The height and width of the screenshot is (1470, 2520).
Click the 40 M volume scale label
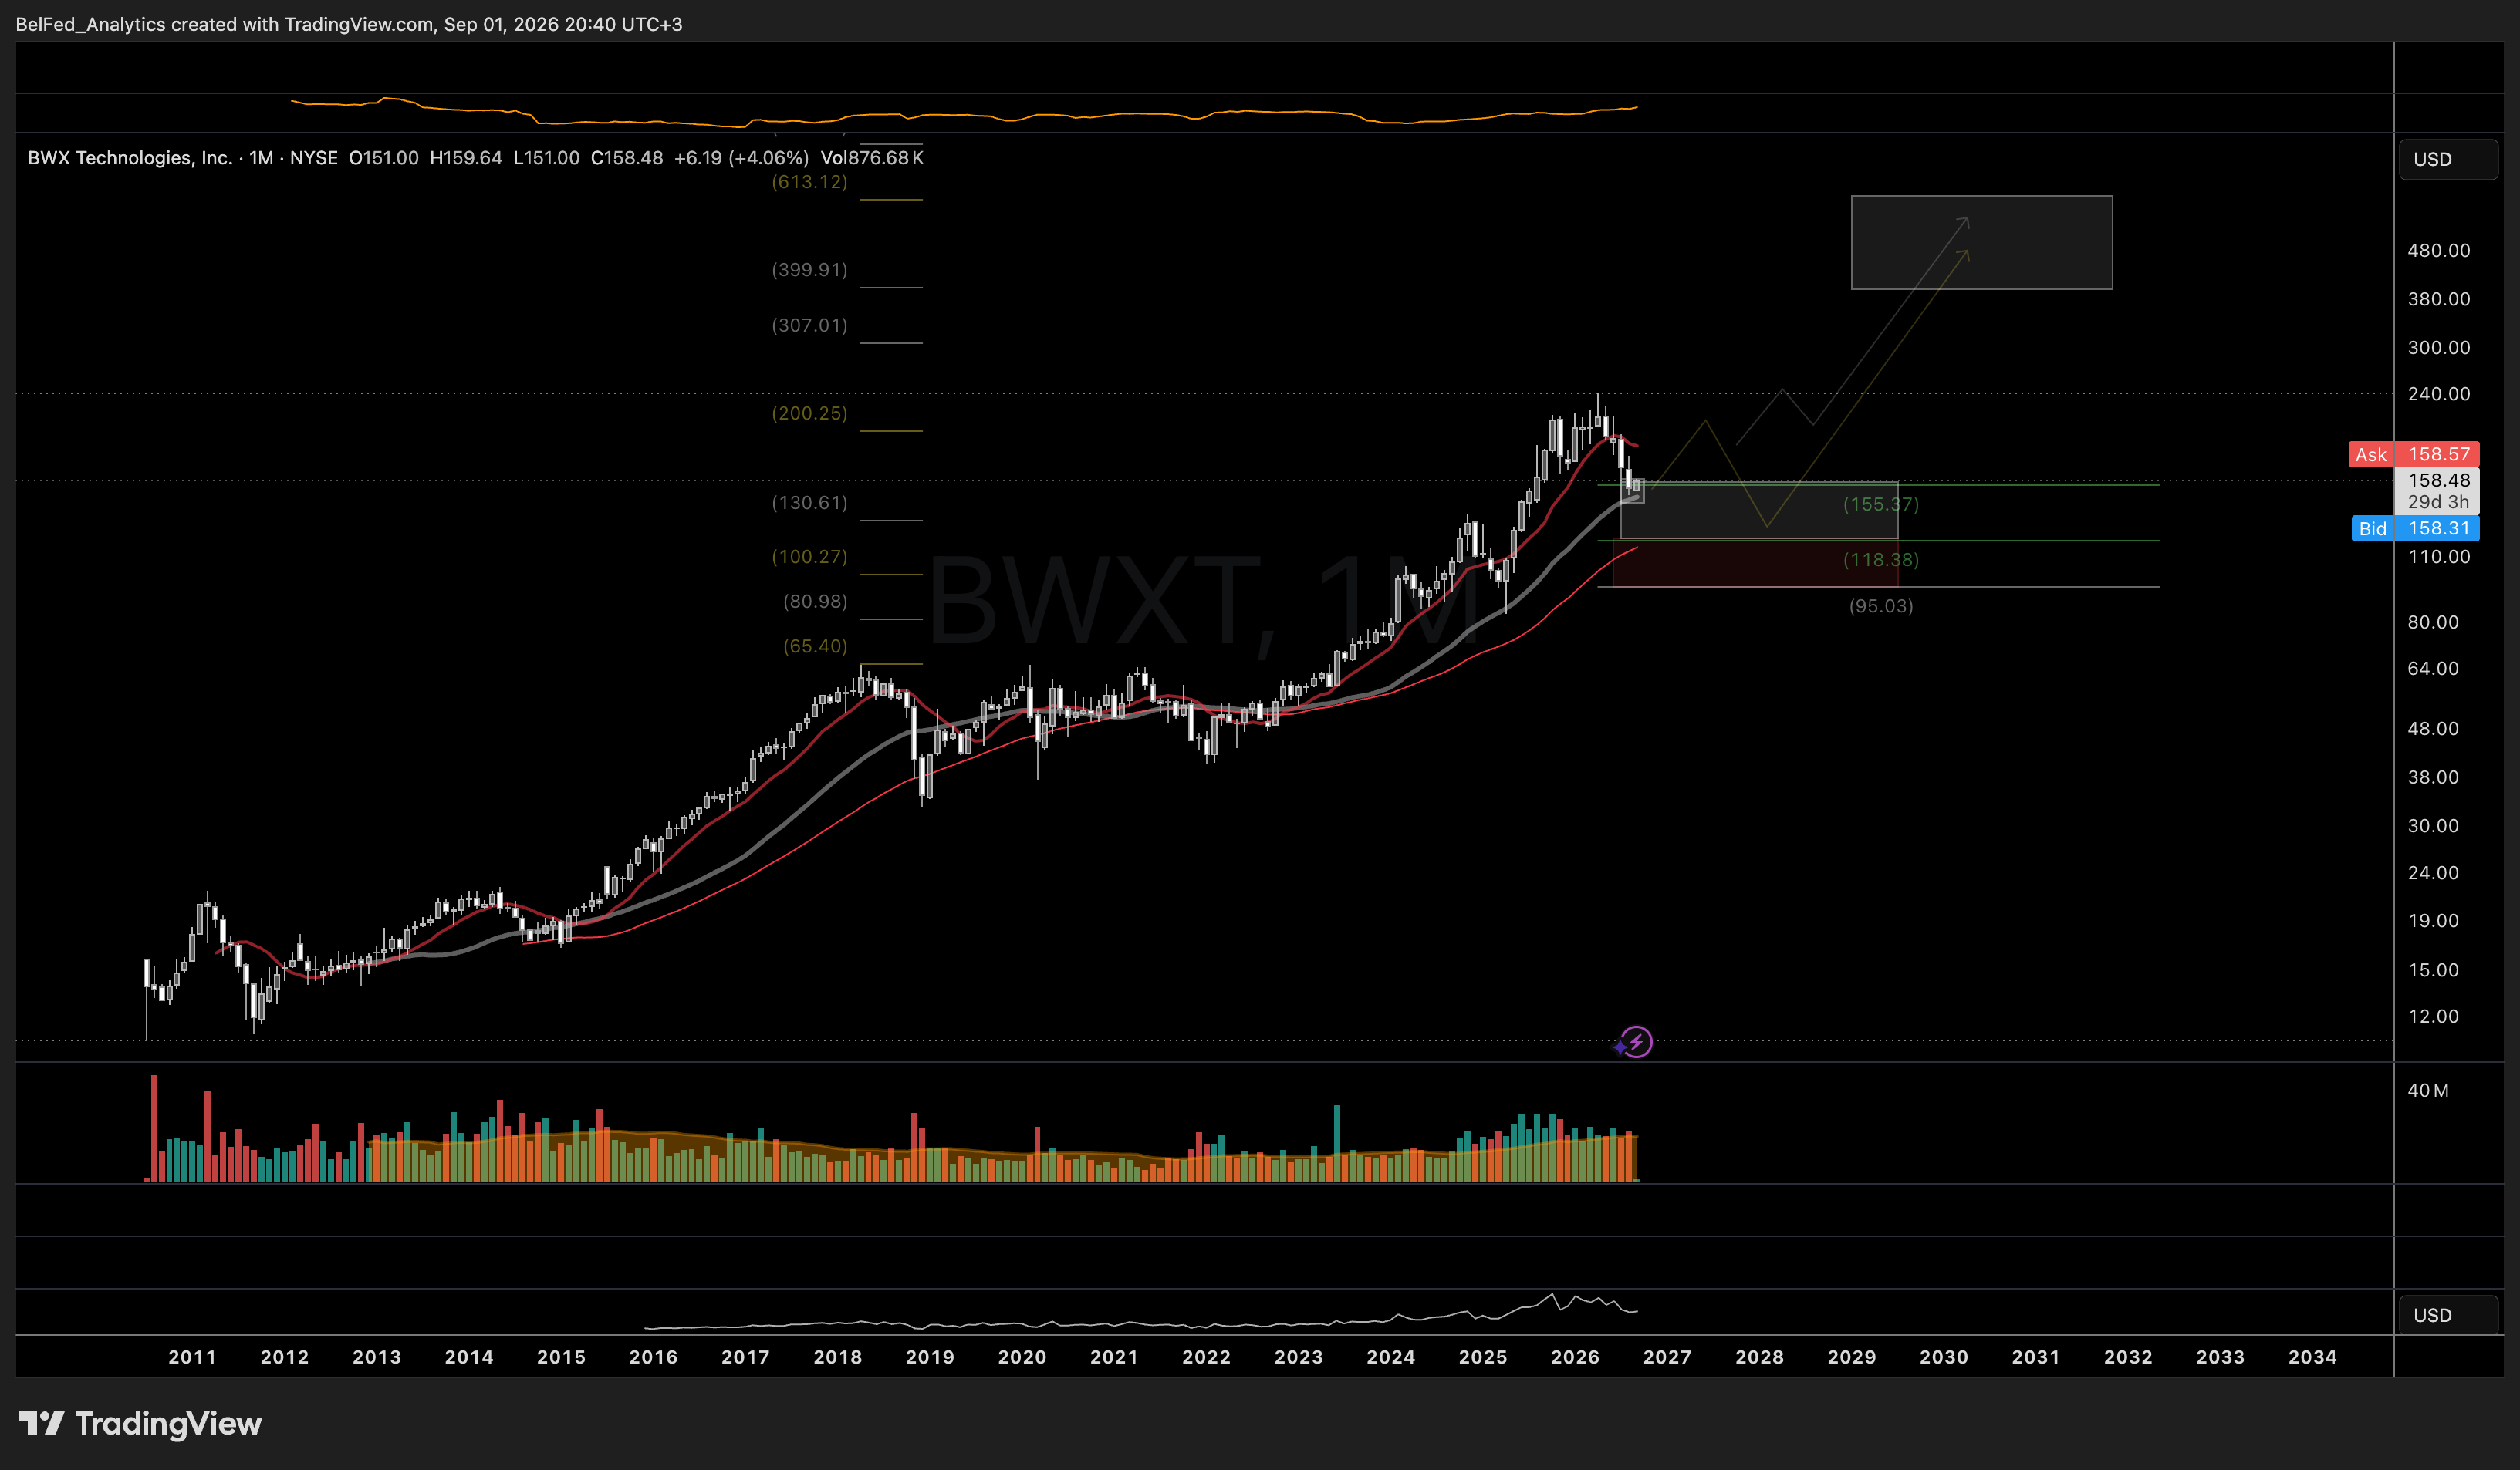click(2428, 1091)
